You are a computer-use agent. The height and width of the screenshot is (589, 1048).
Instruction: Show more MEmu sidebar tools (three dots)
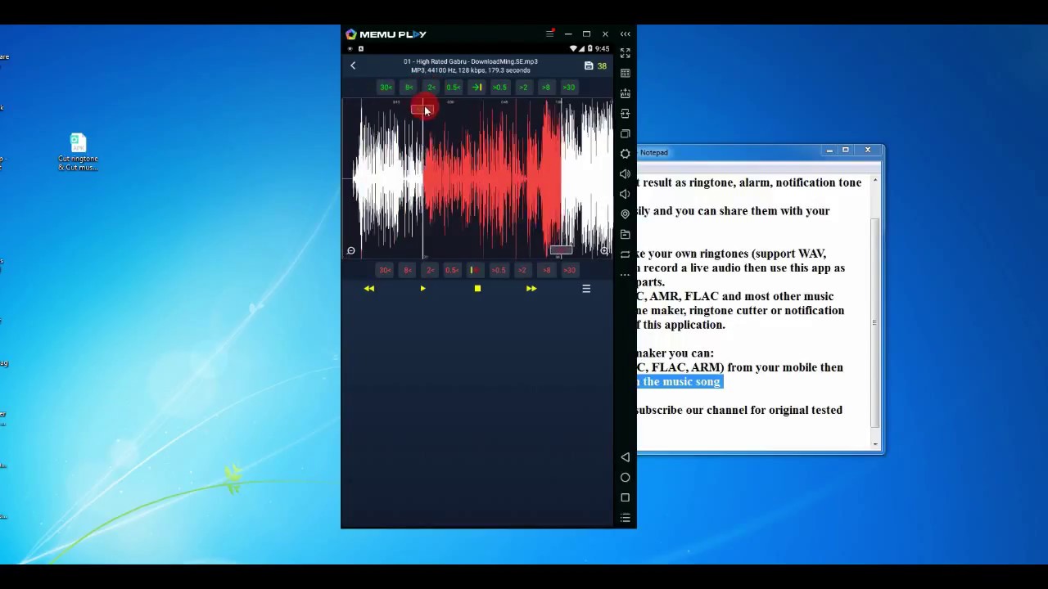tap(626, 275)
